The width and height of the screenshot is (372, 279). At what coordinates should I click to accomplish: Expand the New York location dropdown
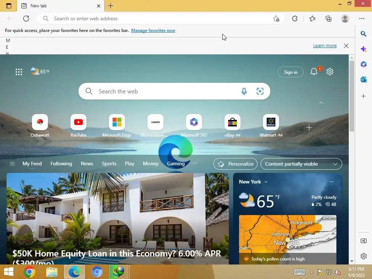[x=266, y=182]
